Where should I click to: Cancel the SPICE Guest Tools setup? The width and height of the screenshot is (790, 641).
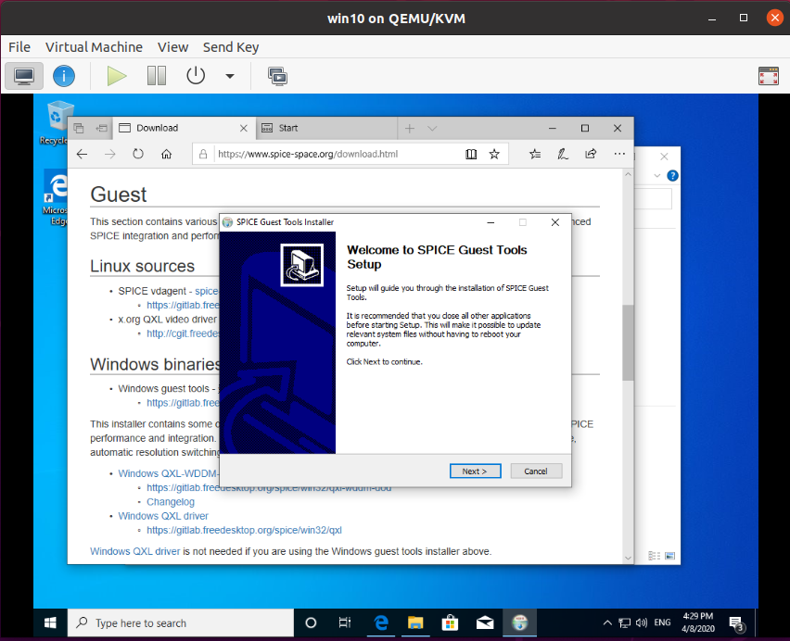point(536,471)
